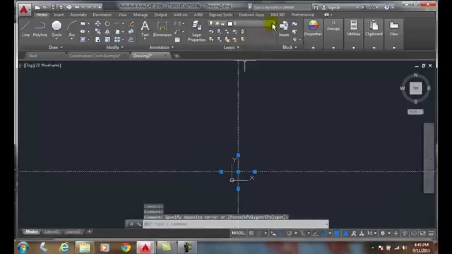Expand the Draw panel
Viewport: 452px width, 254px height.
pyautogui.click(x=55, y=47)
